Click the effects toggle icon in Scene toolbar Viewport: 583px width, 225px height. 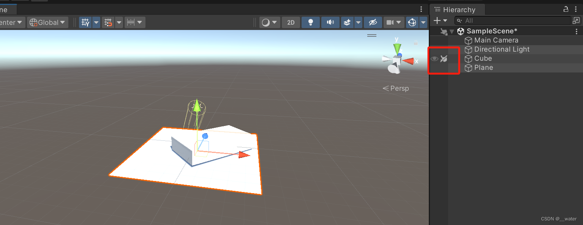click(x=347, y=22)
